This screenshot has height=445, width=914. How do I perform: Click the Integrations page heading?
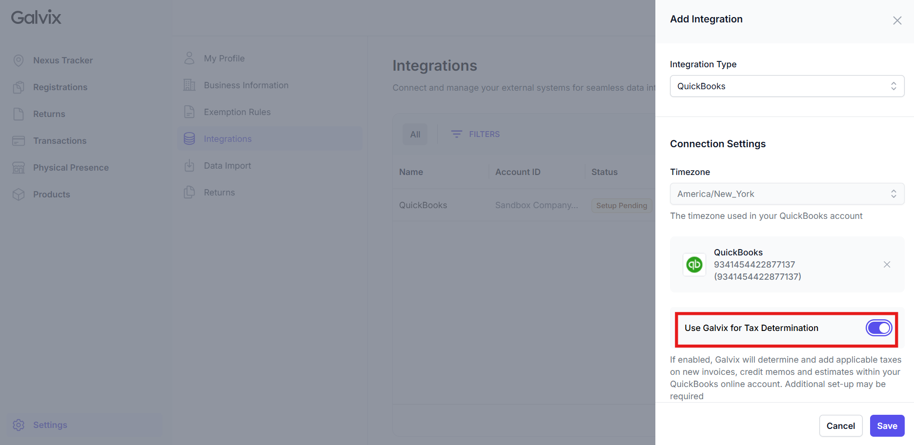pyautogui.click(x=435, y=65)
